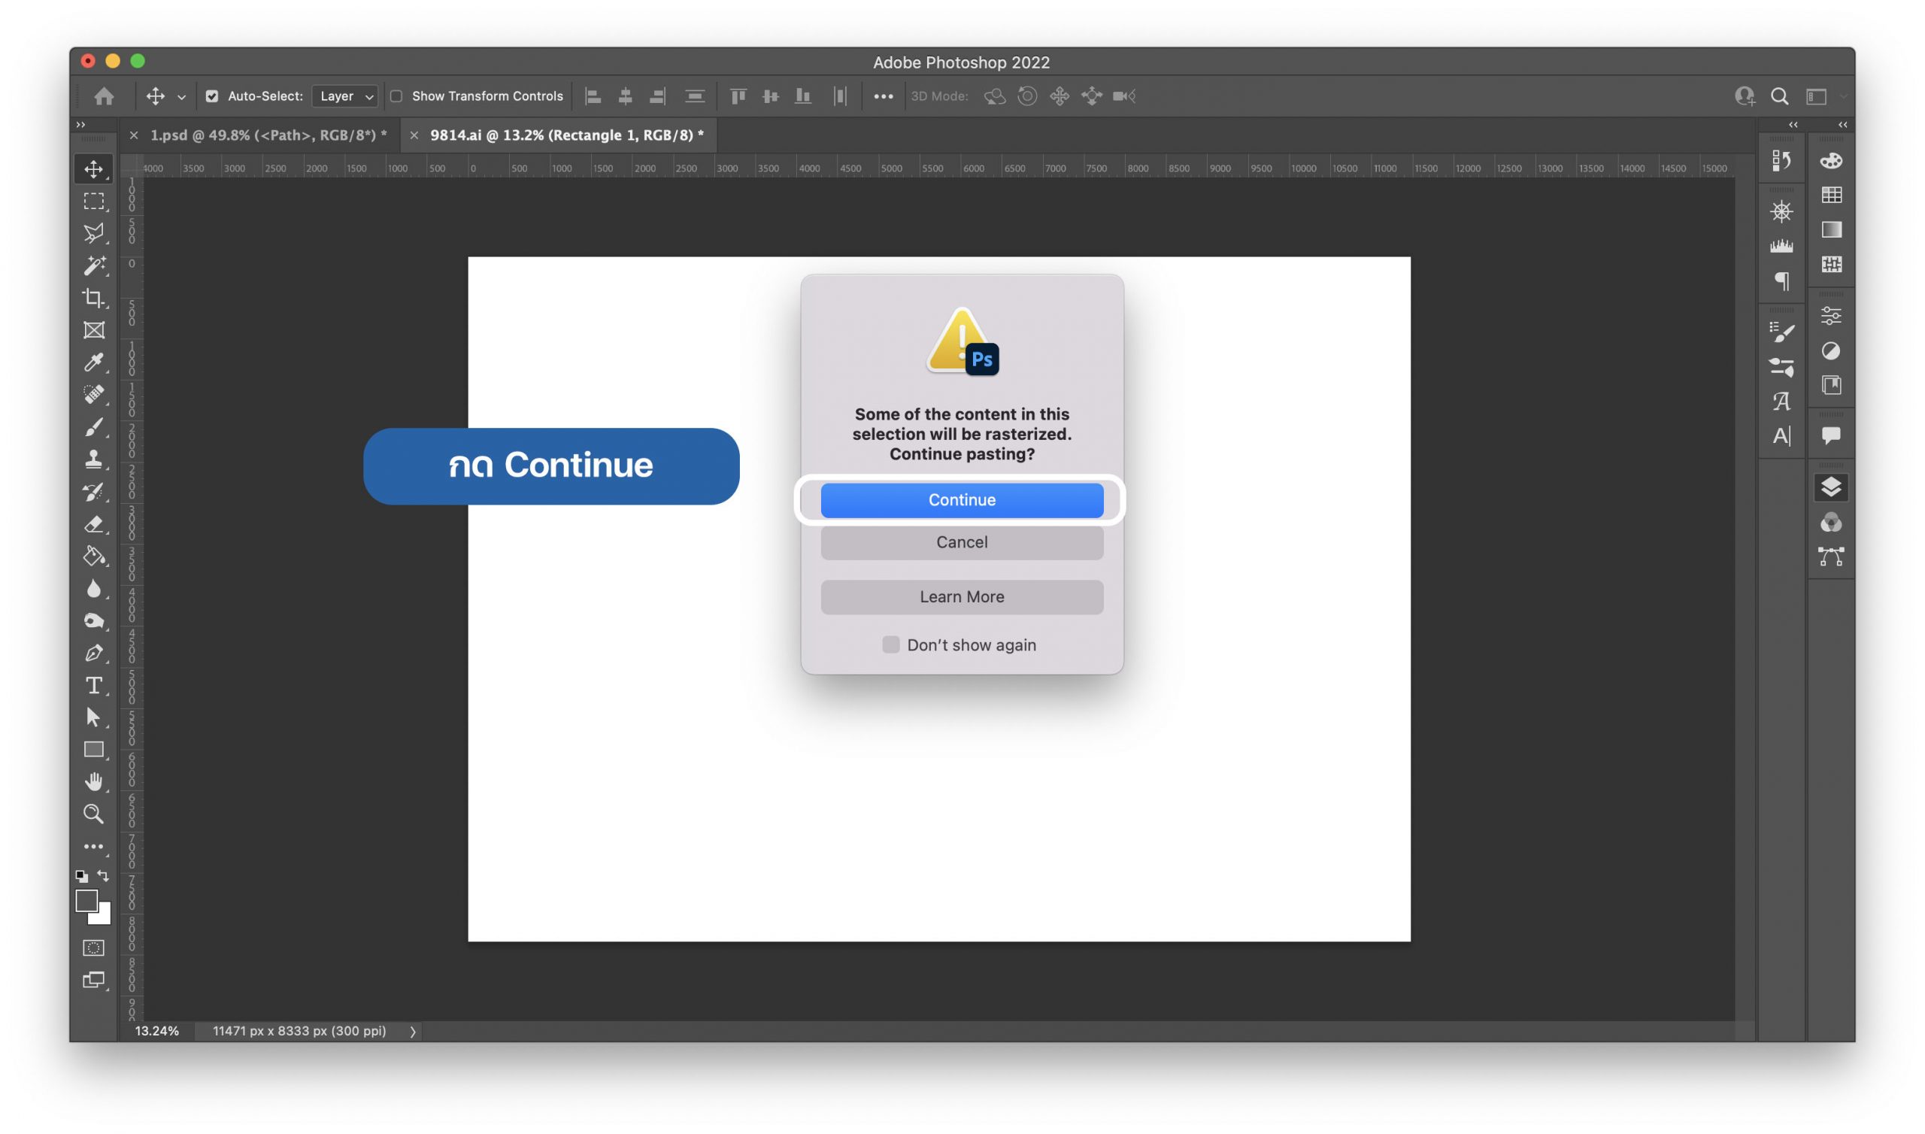Image resolution: width=1925 pixels, height=1134 pixels.
Task: Select the Zoom tool in toolbar
Action: (x=93, y=814)
